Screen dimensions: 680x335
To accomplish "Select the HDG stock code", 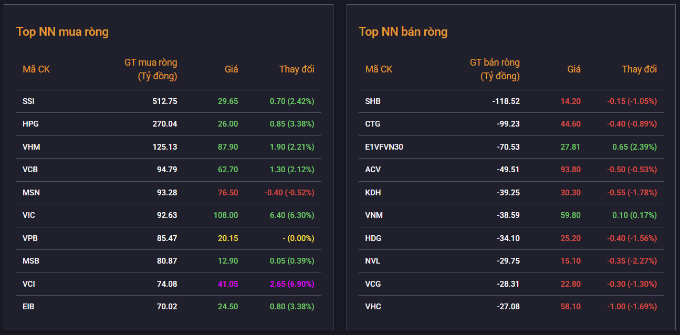I will [x=373, y=238].
